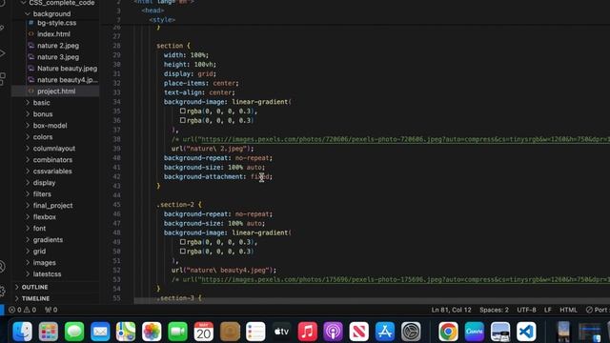610x343 pixels.
Task: Open Maps from the dock
Action: click(126, 332)
